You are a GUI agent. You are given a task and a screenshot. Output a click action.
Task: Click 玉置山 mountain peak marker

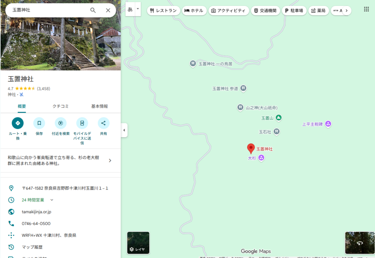278,118
